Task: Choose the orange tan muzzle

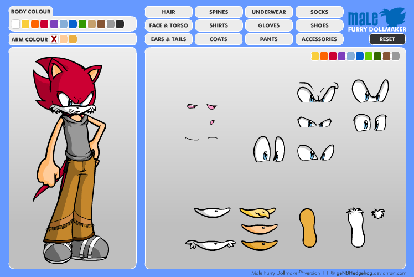Action: (259, 245)
